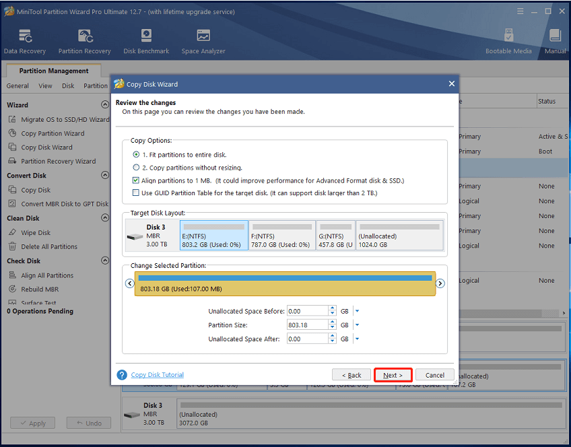Click the Unallocated Space Before spinner arrows
Image resolution: width=571 pixels, height=447 pixels.
pos(332,311)
